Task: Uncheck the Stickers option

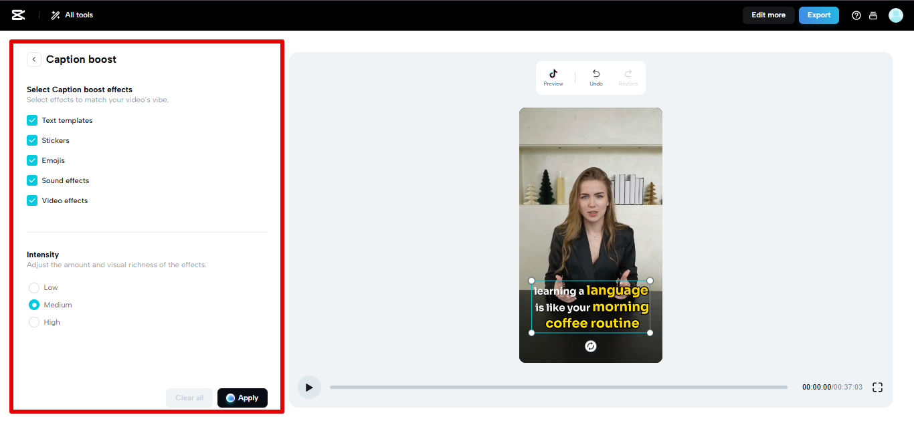Action: (x=31, y=140)
